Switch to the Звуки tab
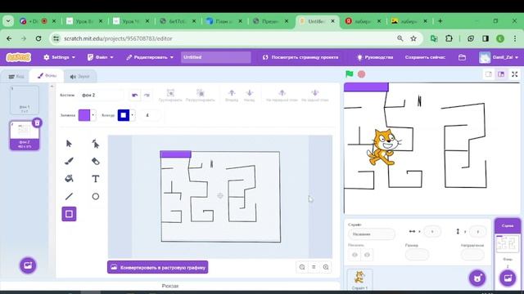 coord(79,76)
